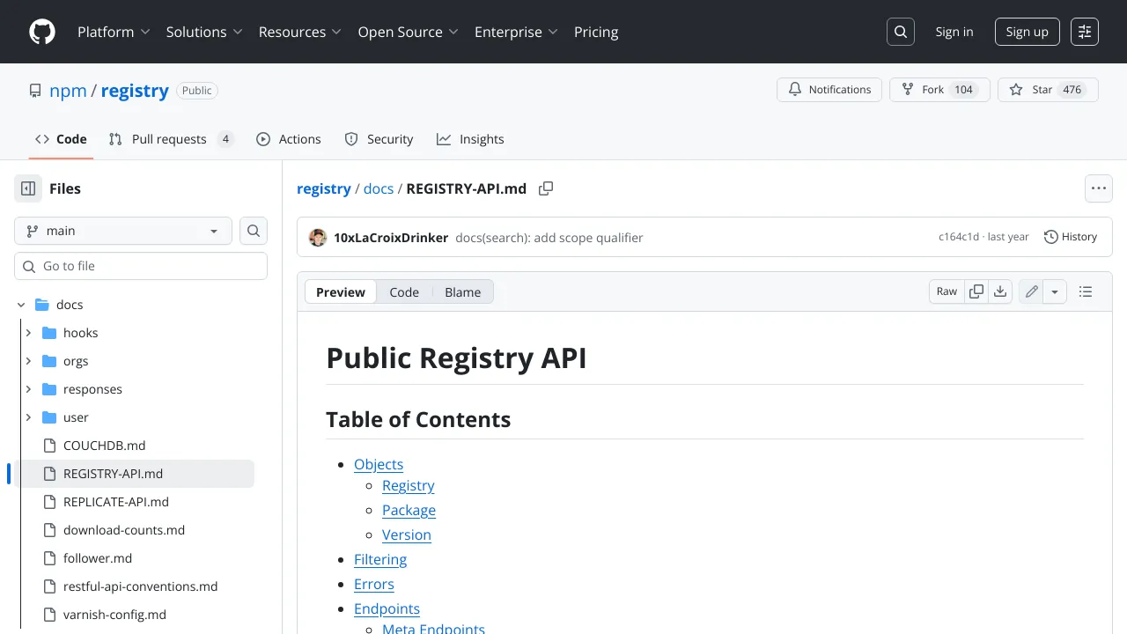Switch to the Code repository tab
Image resolution: width=1127 pixels, height=634 pixels.
tap(61, 139)
